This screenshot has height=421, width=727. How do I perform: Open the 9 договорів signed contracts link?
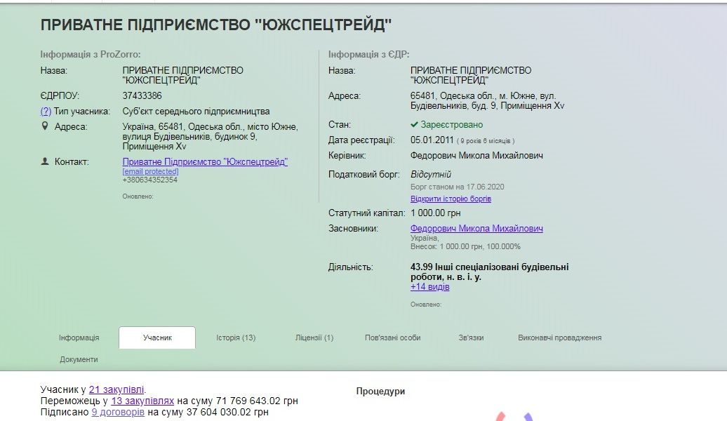[118, 412]
